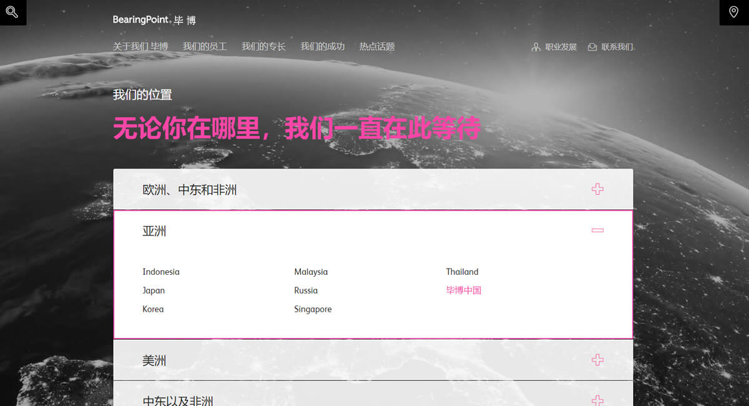749x406 pixels.
Task: Select 我们的成功 in navigation
Action: [322, 47]
